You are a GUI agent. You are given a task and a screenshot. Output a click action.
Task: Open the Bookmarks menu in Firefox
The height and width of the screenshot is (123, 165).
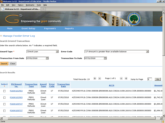pos(30,5)
